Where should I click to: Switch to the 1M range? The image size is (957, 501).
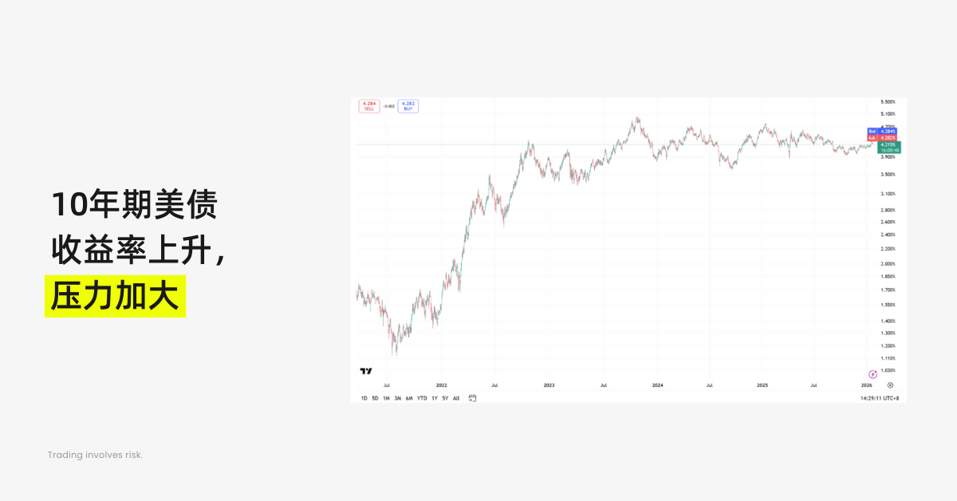pos(386,397)
